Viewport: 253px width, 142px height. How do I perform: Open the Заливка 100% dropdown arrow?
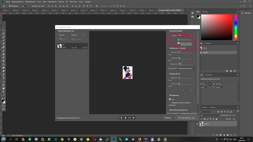coord(237,119)
